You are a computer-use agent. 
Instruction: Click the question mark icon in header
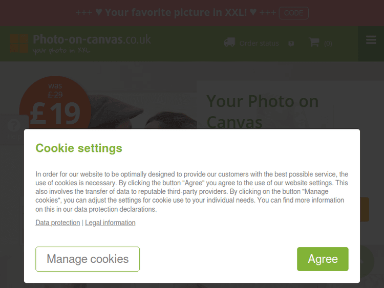pos(291,44)
